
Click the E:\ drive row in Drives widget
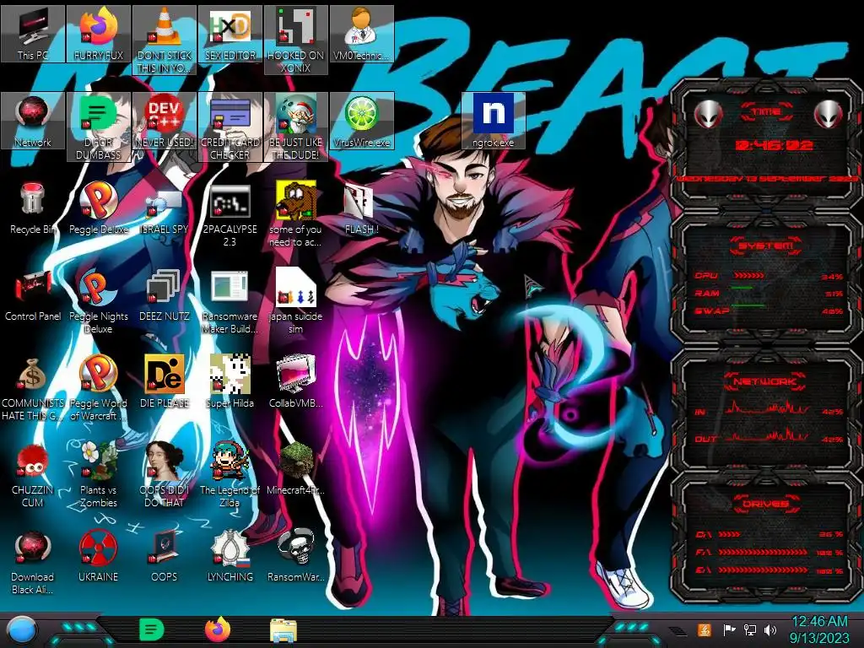[769, 570]
